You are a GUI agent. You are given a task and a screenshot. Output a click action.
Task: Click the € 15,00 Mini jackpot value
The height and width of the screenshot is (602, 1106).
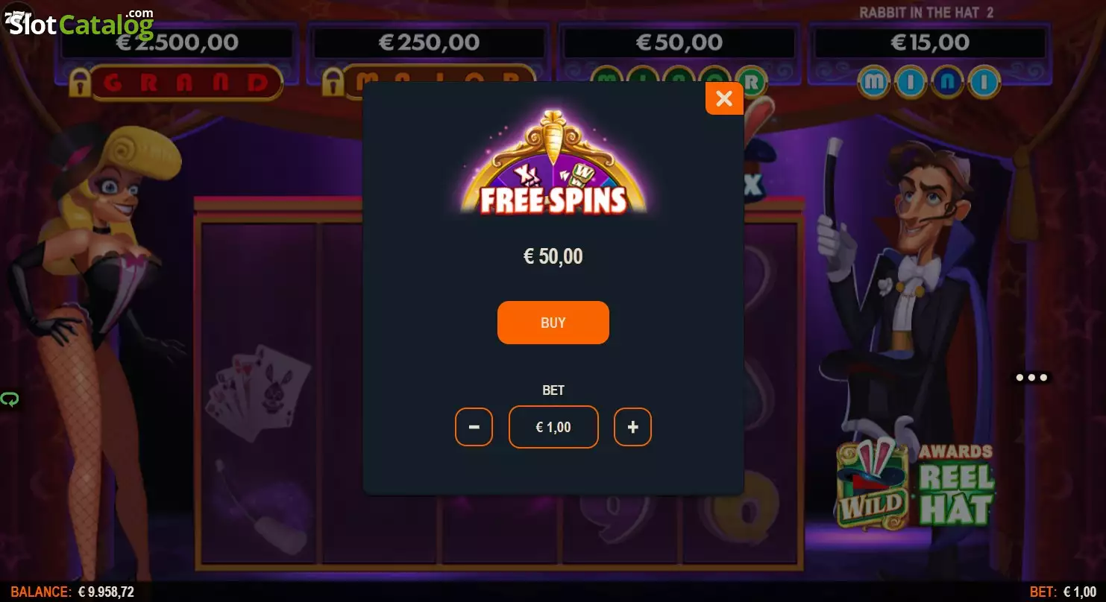pyautogui.click(x=930, y=42)
